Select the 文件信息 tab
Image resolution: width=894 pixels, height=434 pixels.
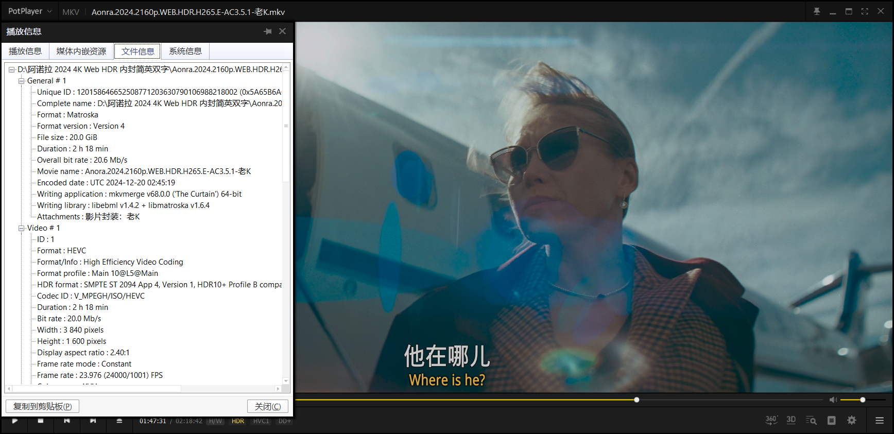(137, 51)
